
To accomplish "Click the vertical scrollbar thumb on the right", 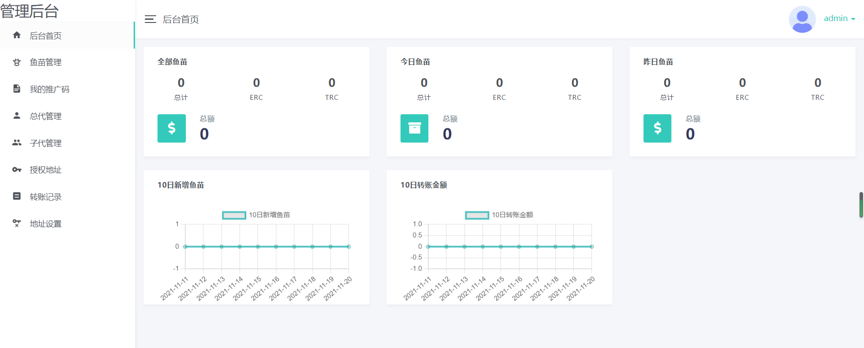I will click(861, 205).
